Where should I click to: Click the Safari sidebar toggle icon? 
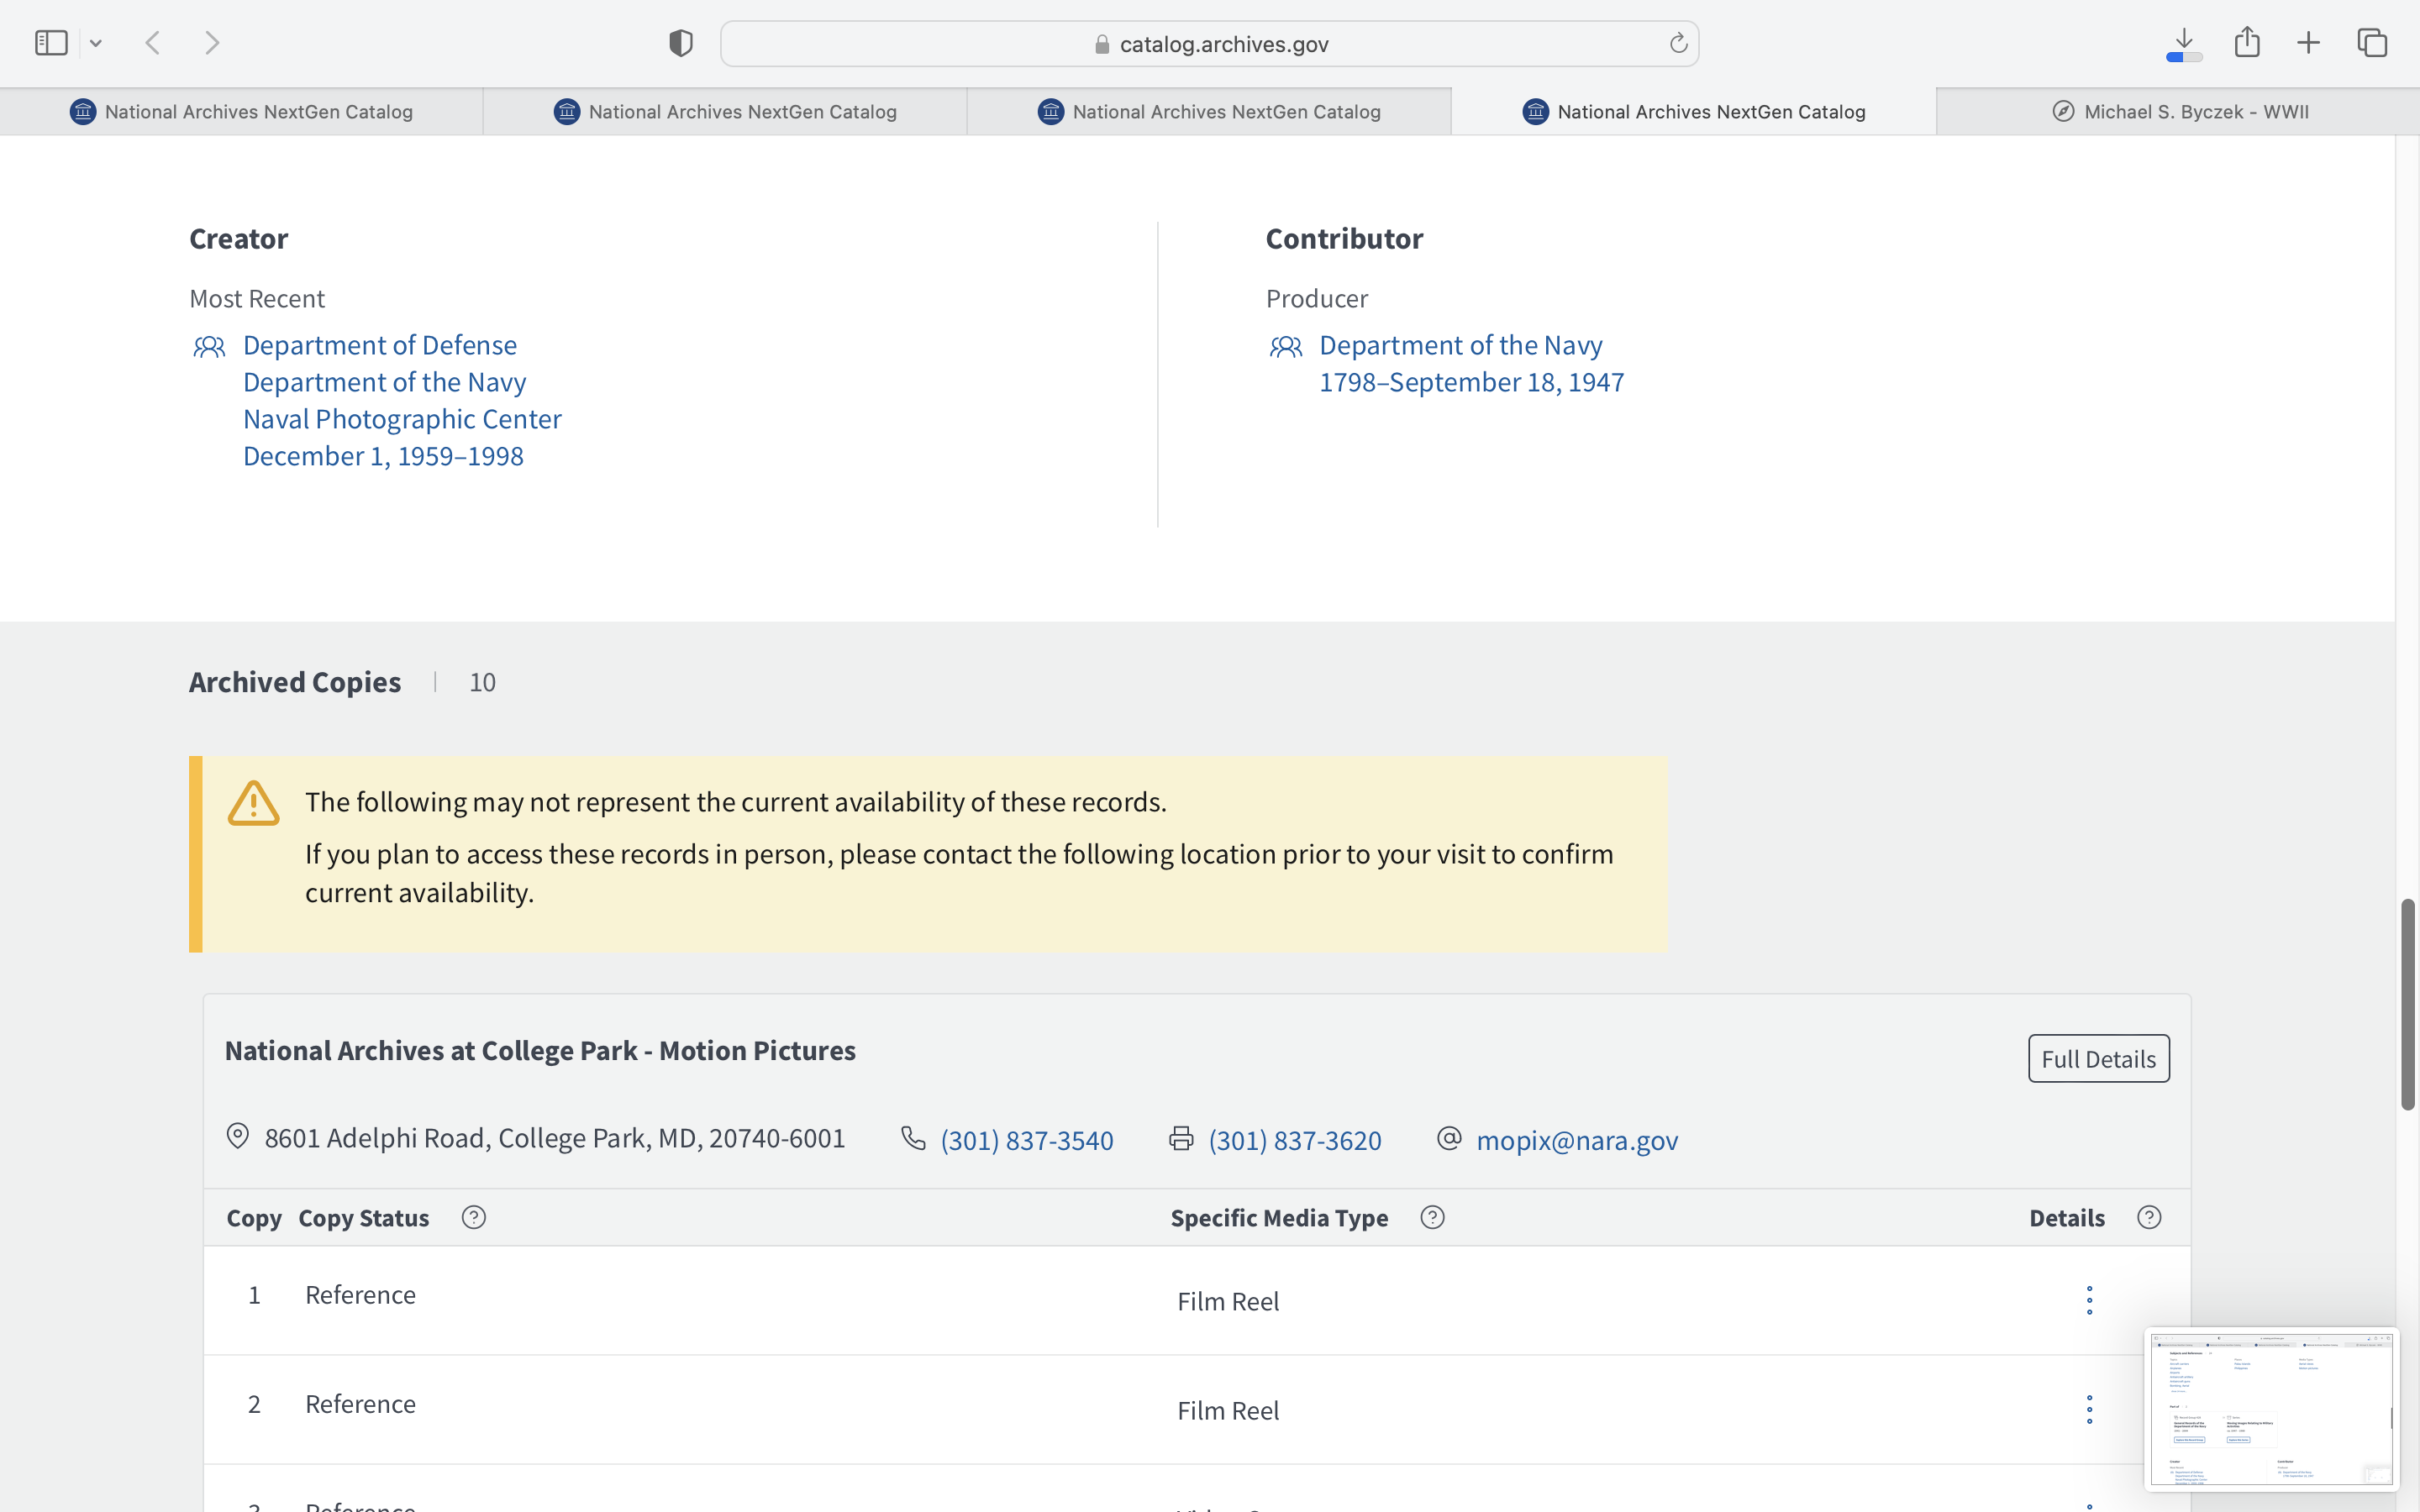coord(51,43)
